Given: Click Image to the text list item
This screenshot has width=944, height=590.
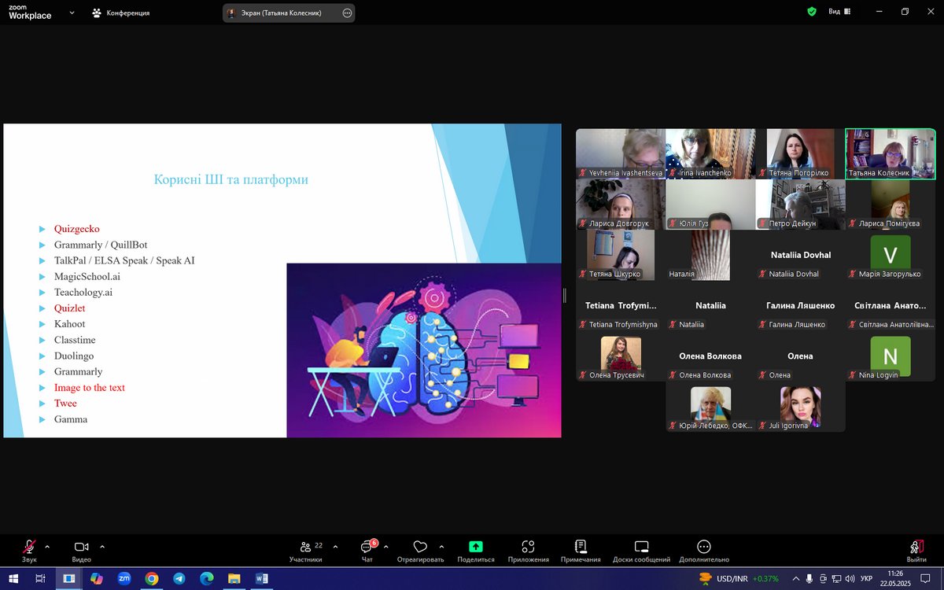Looking at the screenshot, I should [x=90, y=387].
